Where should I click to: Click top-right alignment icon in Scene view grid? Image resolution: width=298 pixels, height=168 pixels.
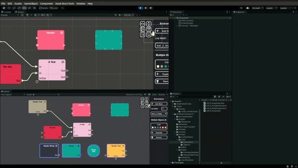[x=149, y=24]
